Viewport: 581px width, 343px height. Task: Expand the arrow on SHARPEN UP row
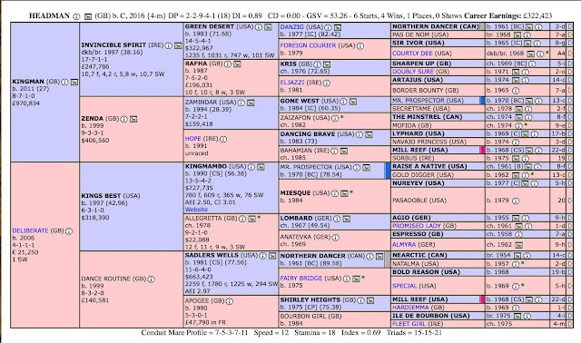pyautogui.click(x=570, y=64)
